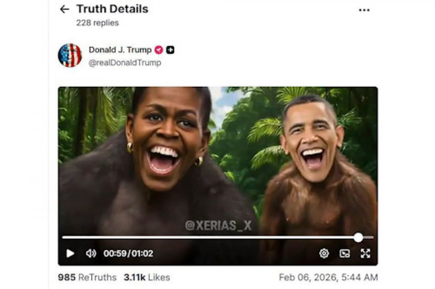
Task: Enable picture-in-picture mode
Action: pyautogui.click(x=345, y=253)
